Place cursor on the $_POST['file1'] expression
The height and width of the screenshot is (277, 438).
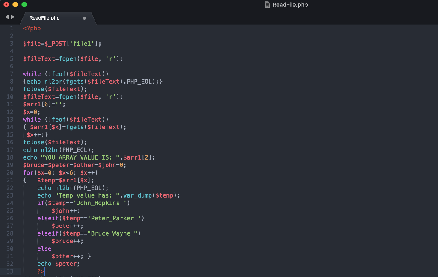coord(71,43)
